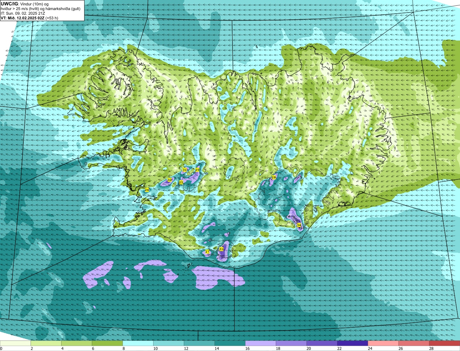Click the legend scale number 14
The width and height of the screenshot is (460, 351).
(216, 348)
